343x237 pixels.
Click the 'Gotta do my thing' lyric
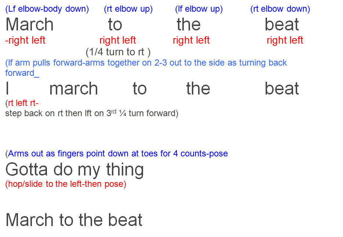point(74,170)
